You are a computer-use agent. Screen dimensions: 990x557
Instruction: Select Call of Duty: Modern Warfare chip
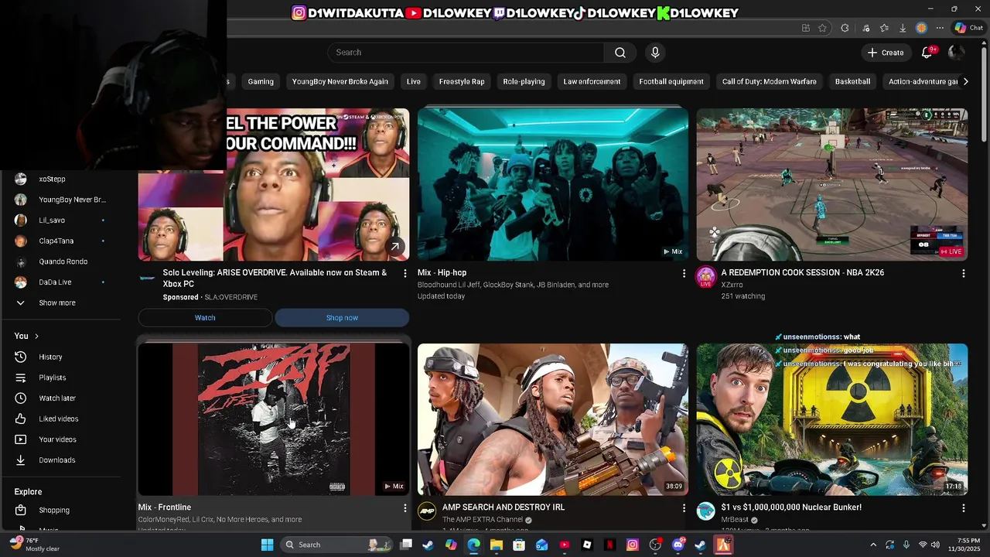point(770,81)
